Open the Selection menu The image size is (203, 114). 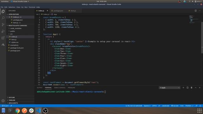coord(12,7)
